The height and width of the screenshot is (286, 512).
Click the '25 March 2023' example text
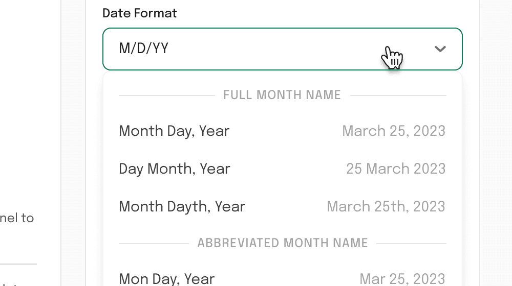click(396, 169)
